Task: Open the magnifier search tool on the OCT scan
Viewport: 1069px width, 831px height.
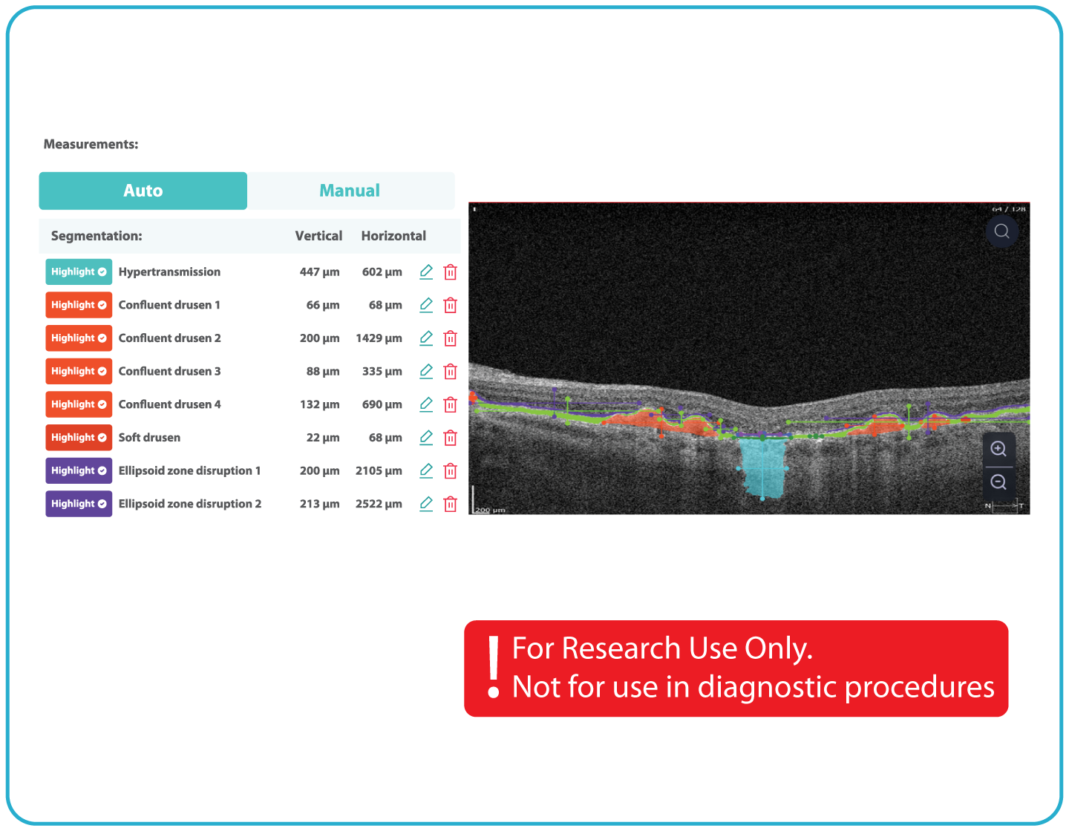Action: click(1001, 231)
